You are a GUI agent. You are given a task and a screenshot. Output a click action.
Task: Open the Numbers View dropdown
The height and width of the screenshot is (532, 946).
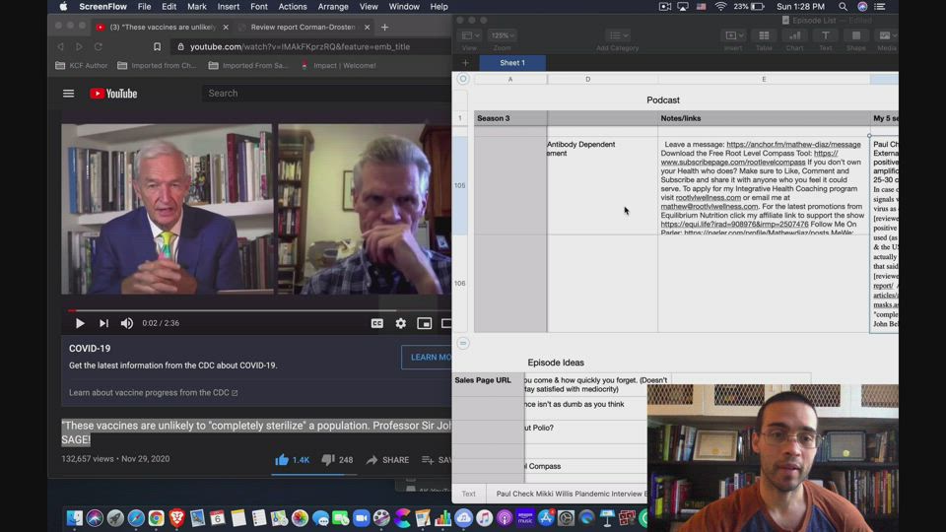[470, 36]
